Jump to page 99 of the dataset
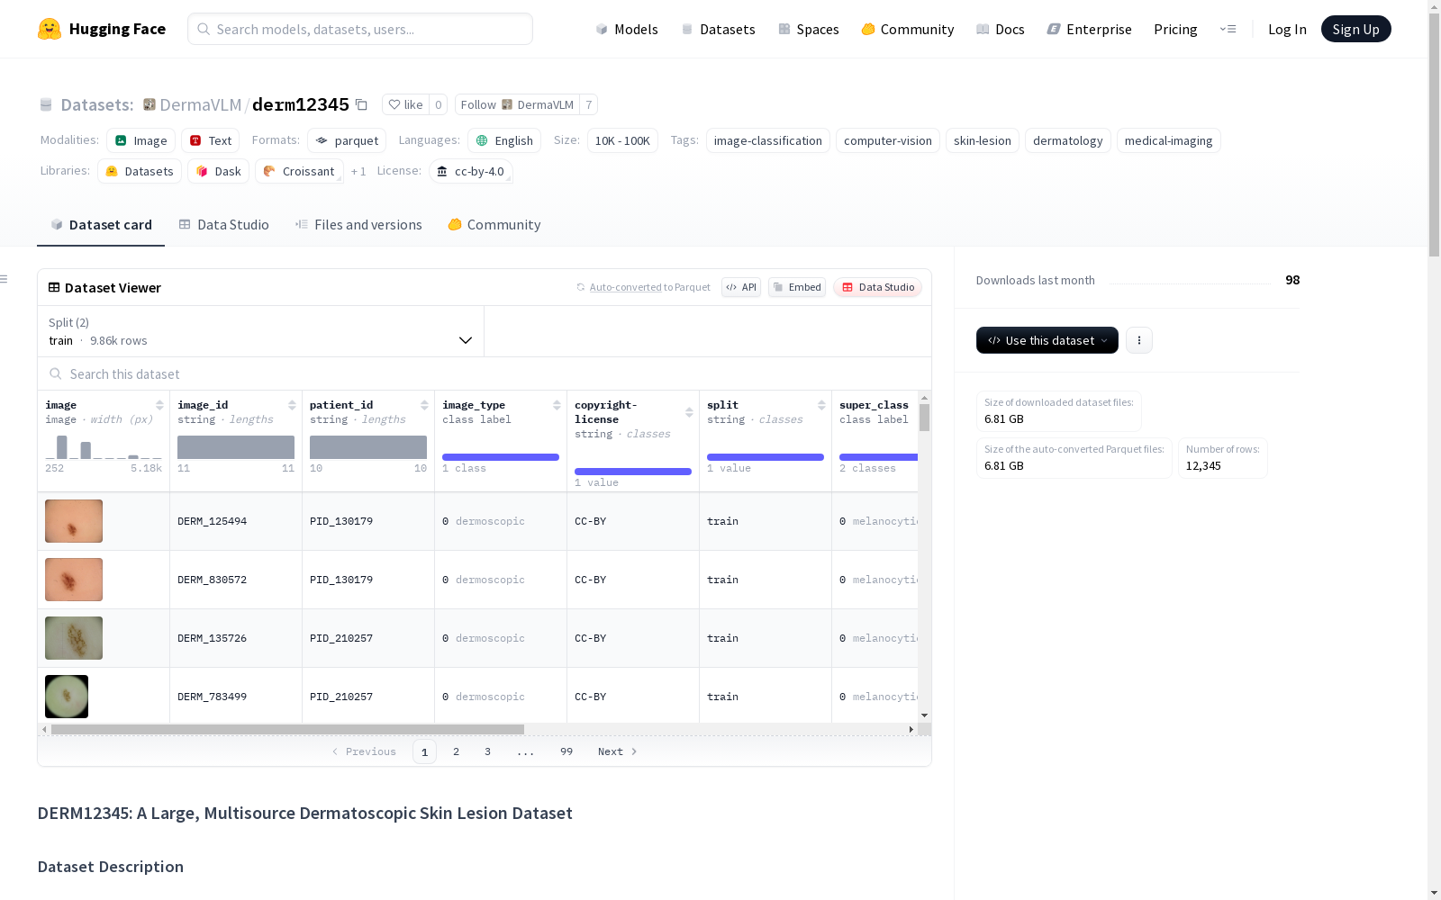The image size is (1441, 900). click(x=566, y=751)
